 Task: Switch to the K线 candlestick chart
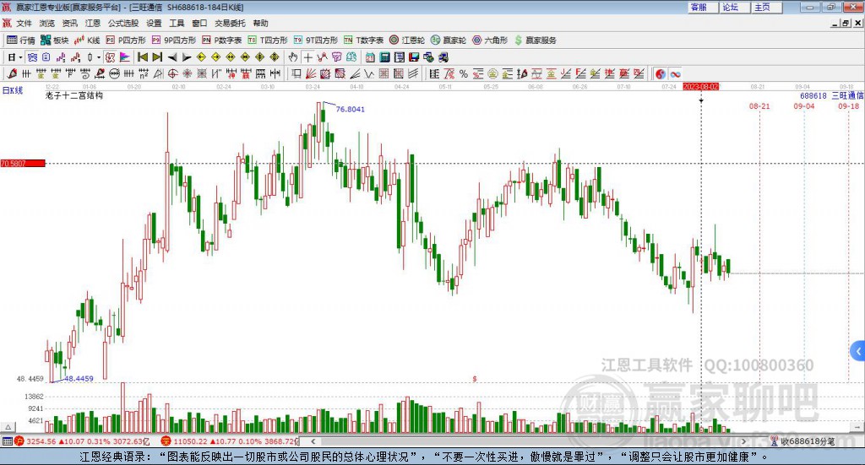coord(87,41)
